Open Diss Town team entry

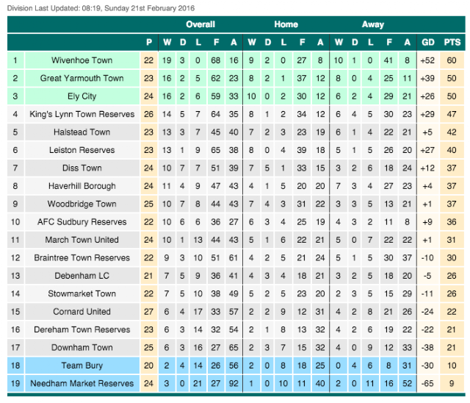82,168
